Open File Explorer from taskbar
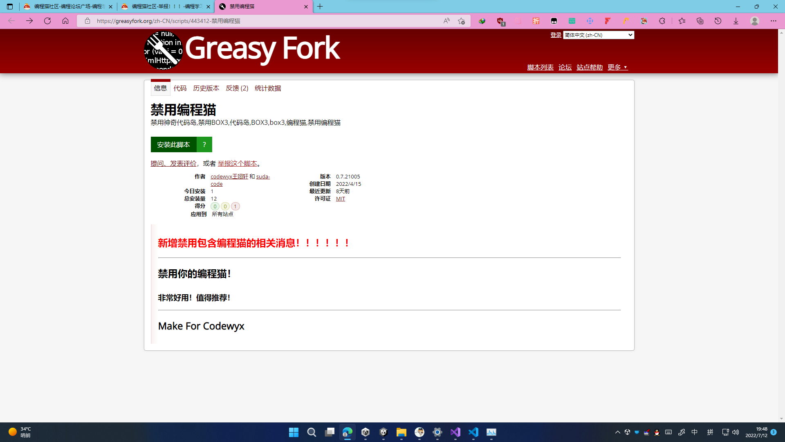785x442 pixels. pyautogui.click(x=401, y=432)
